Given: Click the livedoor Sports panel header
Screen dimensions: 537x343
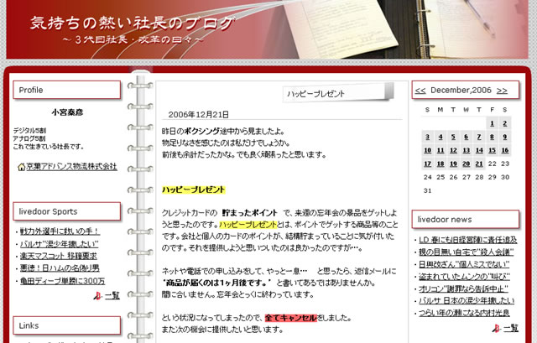Looking at the screenshot, I should click(x=67, y=211).
